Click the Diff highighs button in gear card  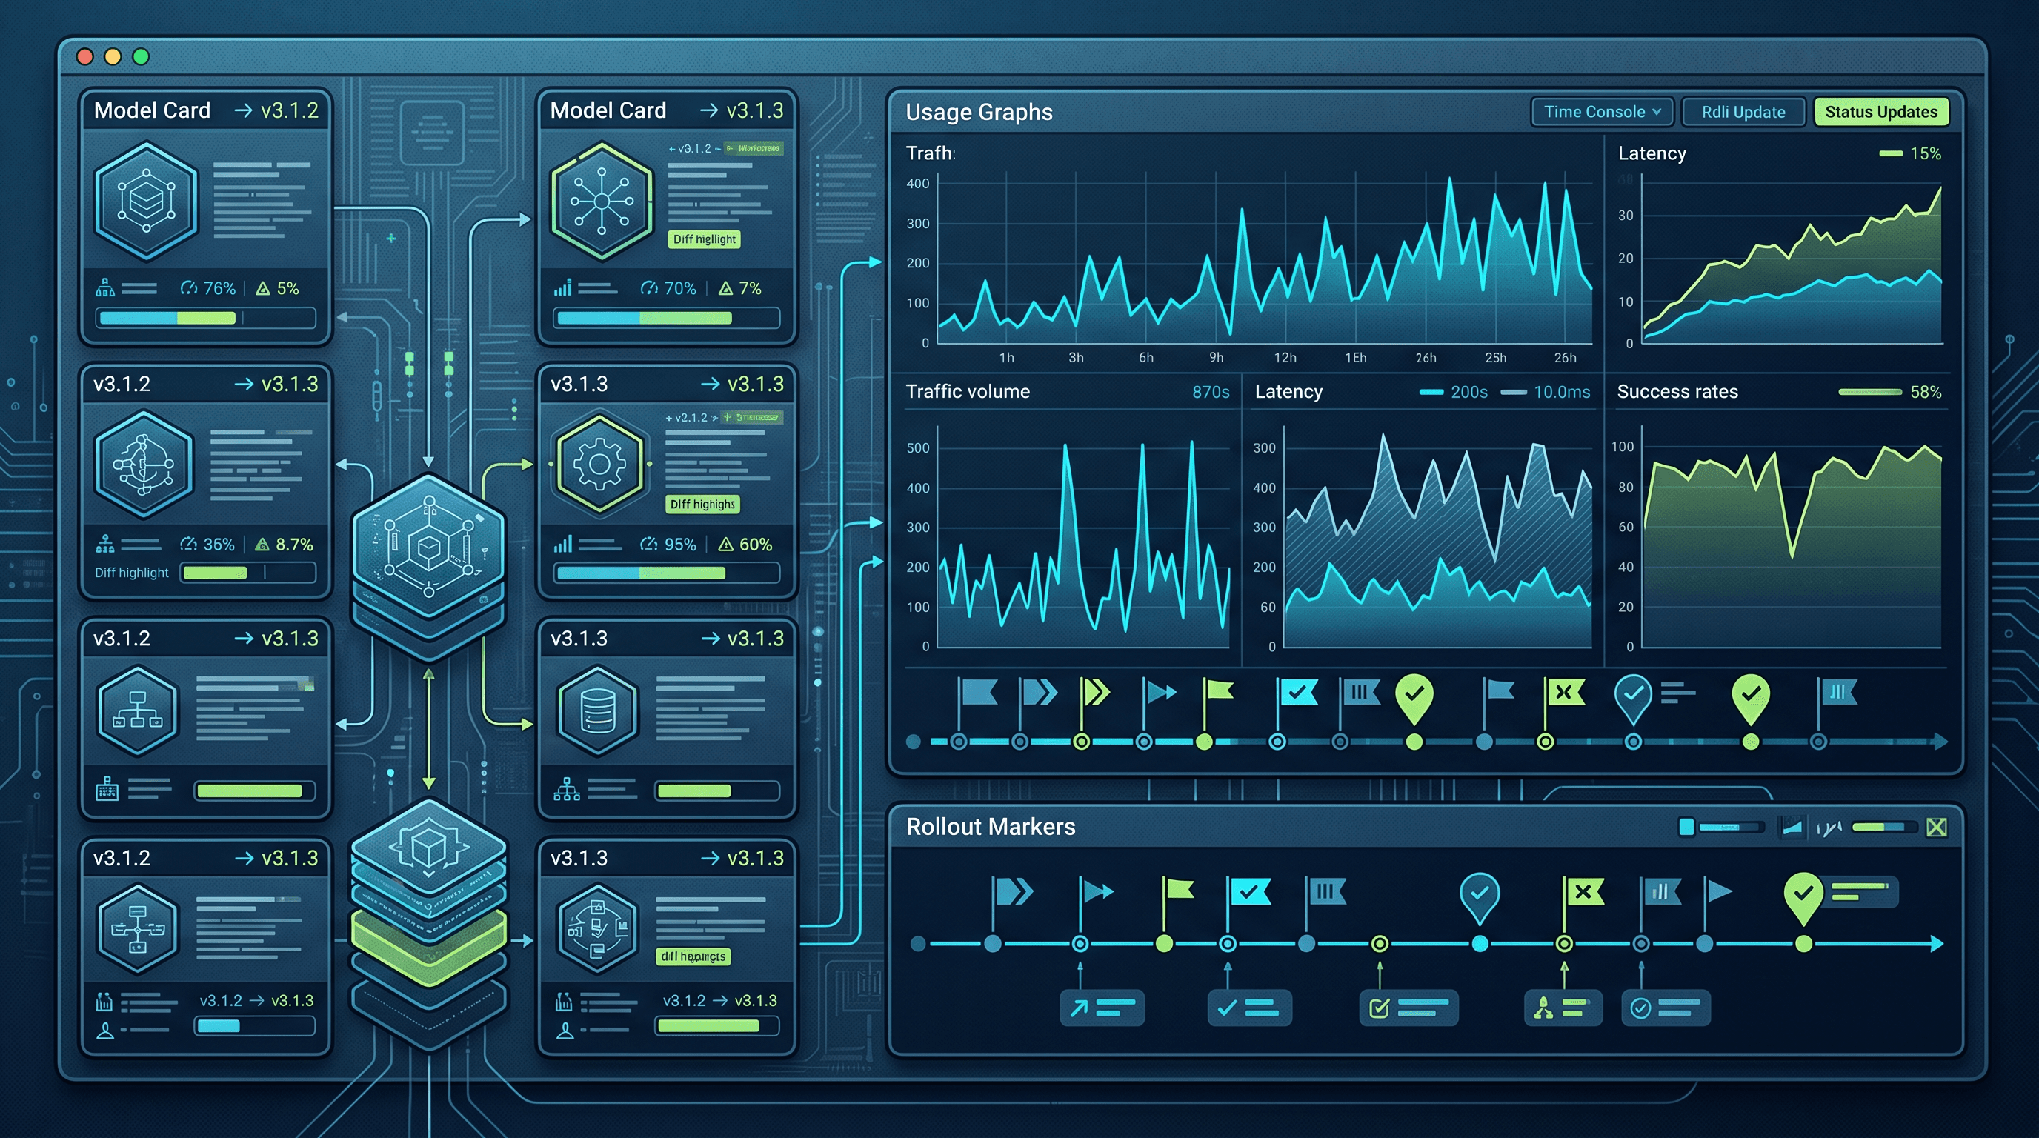702,504
